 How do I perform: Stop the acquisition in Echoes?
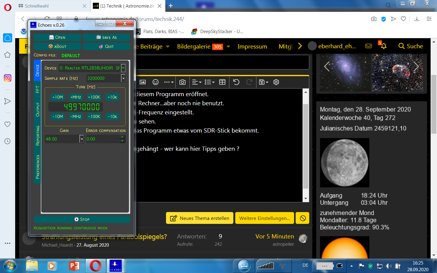(82, 219)
